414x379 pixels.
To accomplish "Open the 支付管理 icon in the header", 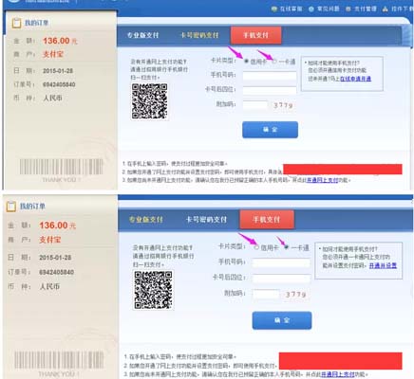I will [348, 9].
